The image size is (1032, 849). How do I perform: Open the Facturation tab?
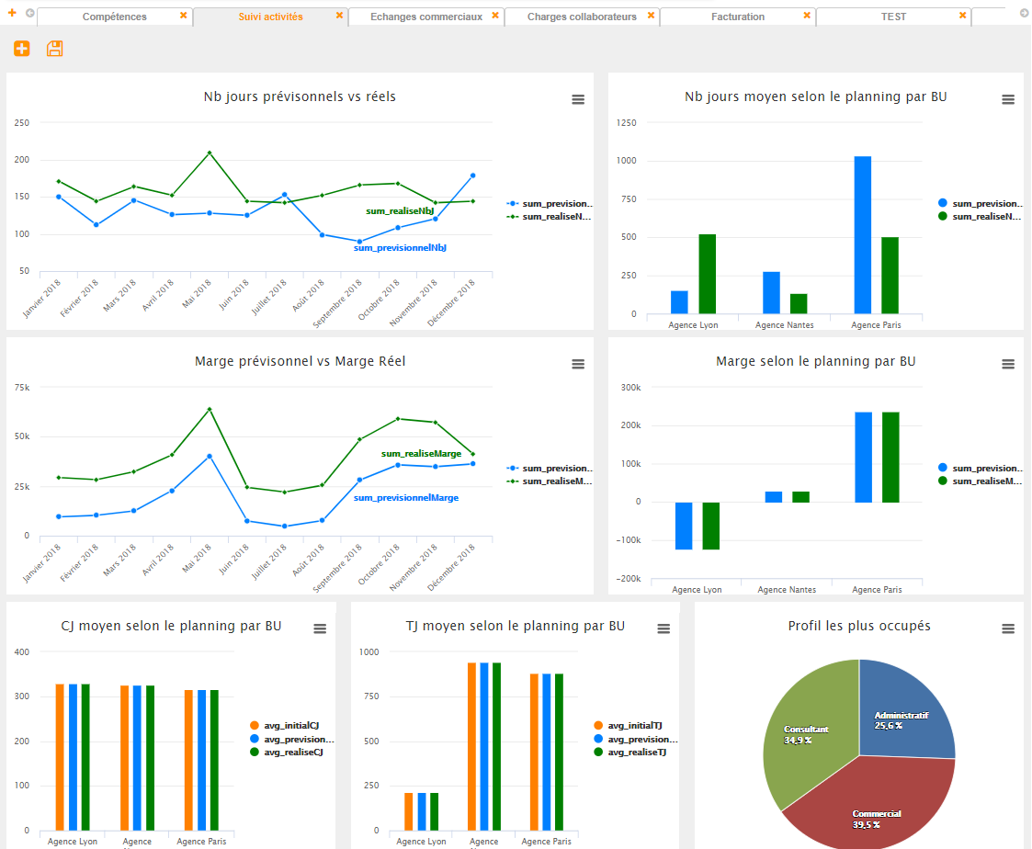[737, 17]
